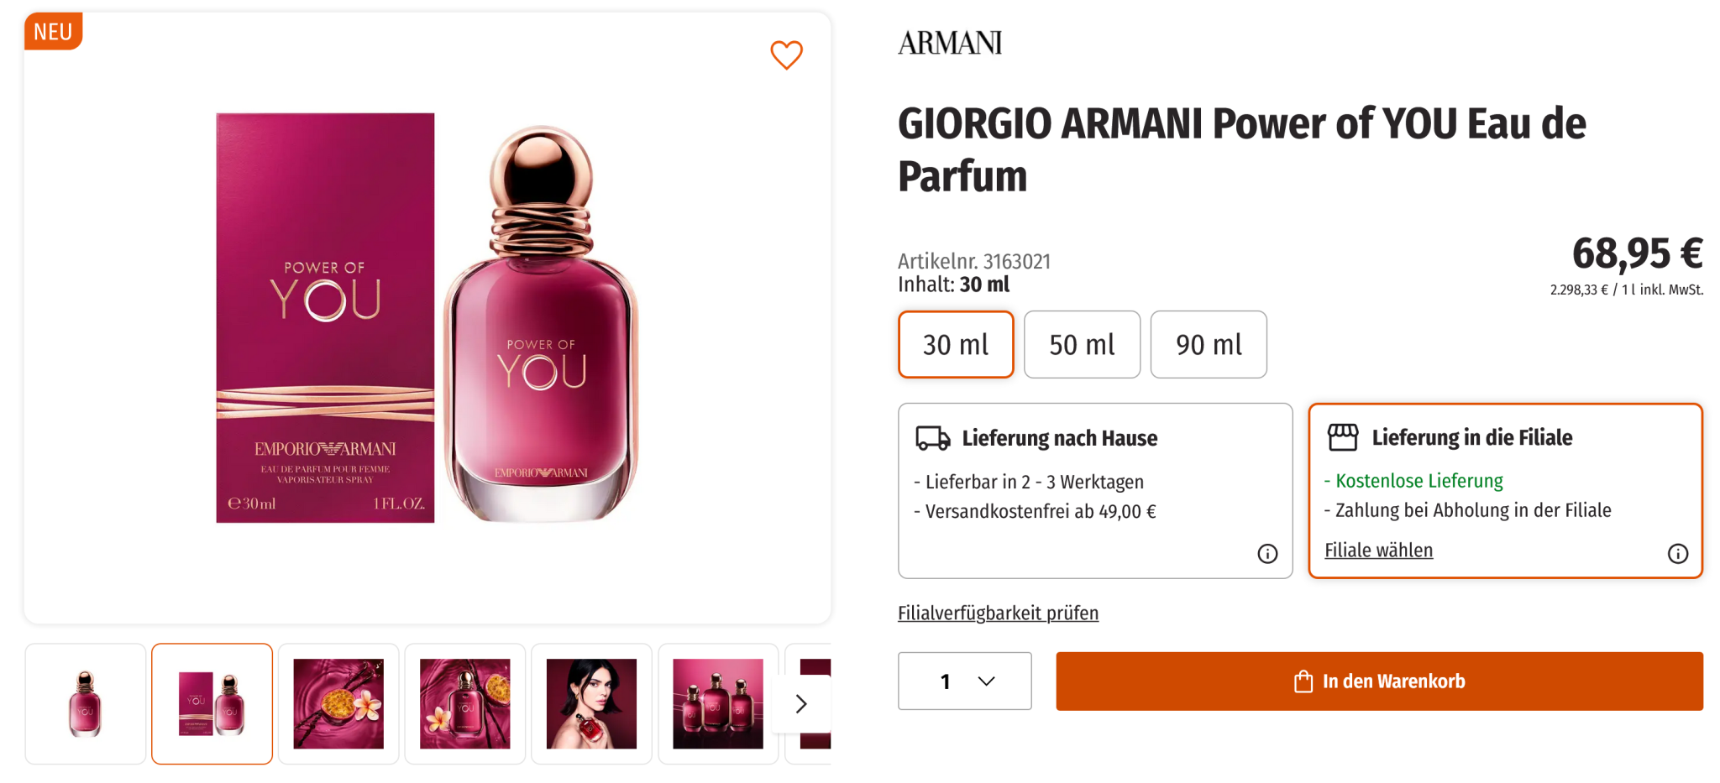Click info icon in store delivery box
The image size is (1720, 783).
1677,554
